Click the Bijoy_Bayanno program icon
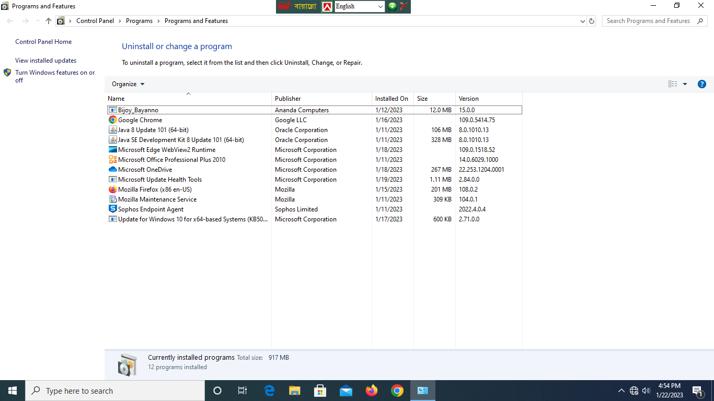Screen dimensions: 714x401 [x=112, y=110]
